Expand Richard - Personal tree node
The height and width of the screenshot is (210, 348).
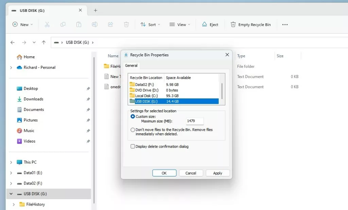coord(11,68)
